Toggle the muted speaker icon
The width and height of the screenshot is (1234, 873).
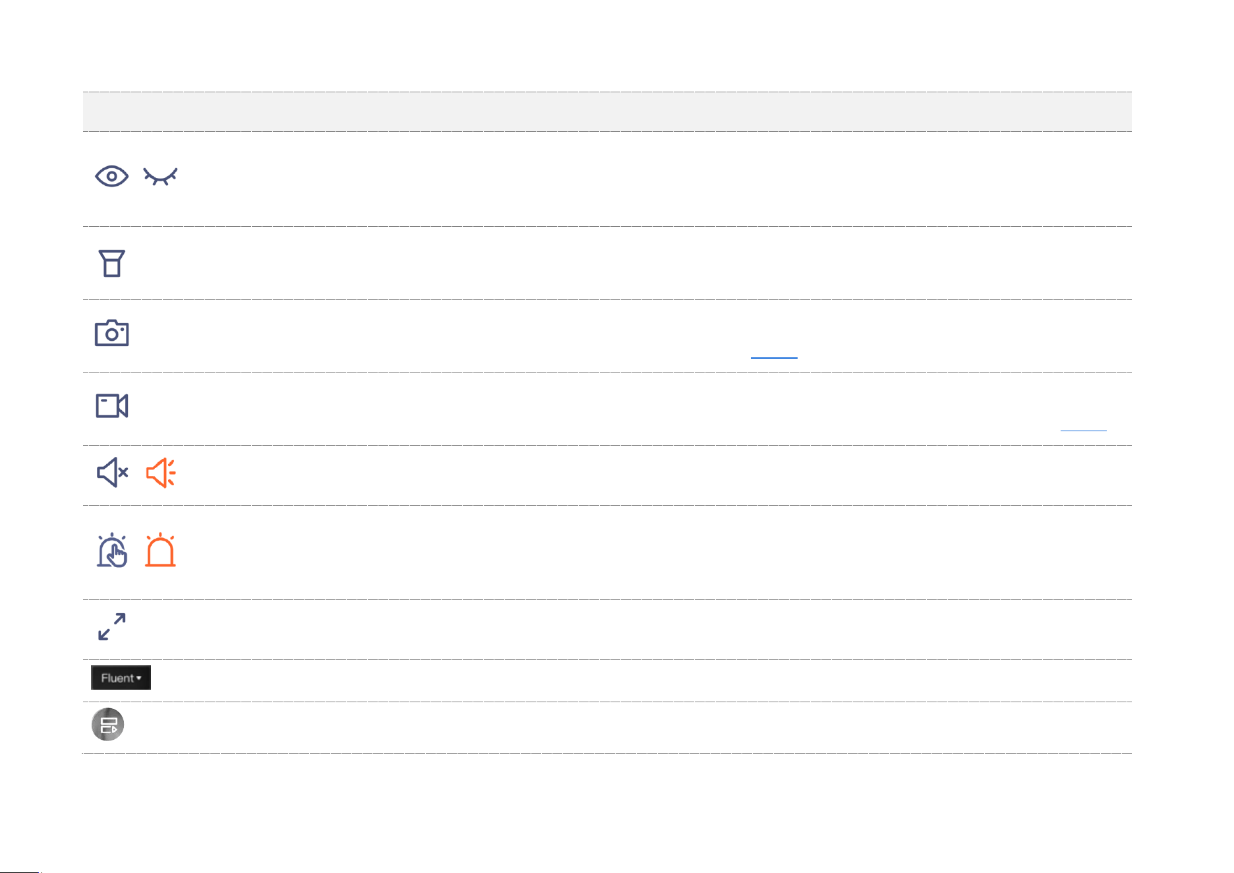[112, 472]
